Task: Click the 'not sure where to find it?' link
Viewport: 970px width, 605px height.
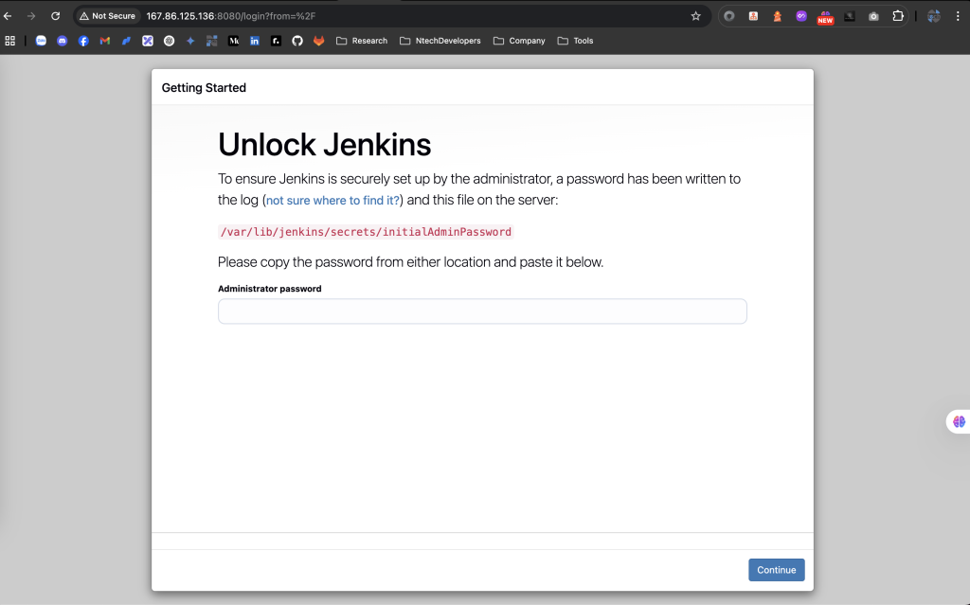Action: [x=332, y=201]
